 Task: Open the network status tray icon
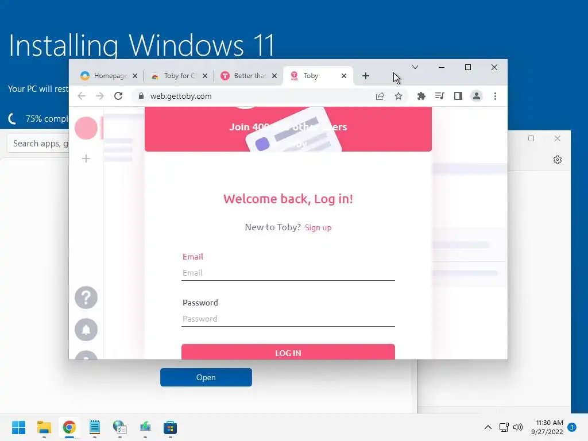tap(504, 427)
